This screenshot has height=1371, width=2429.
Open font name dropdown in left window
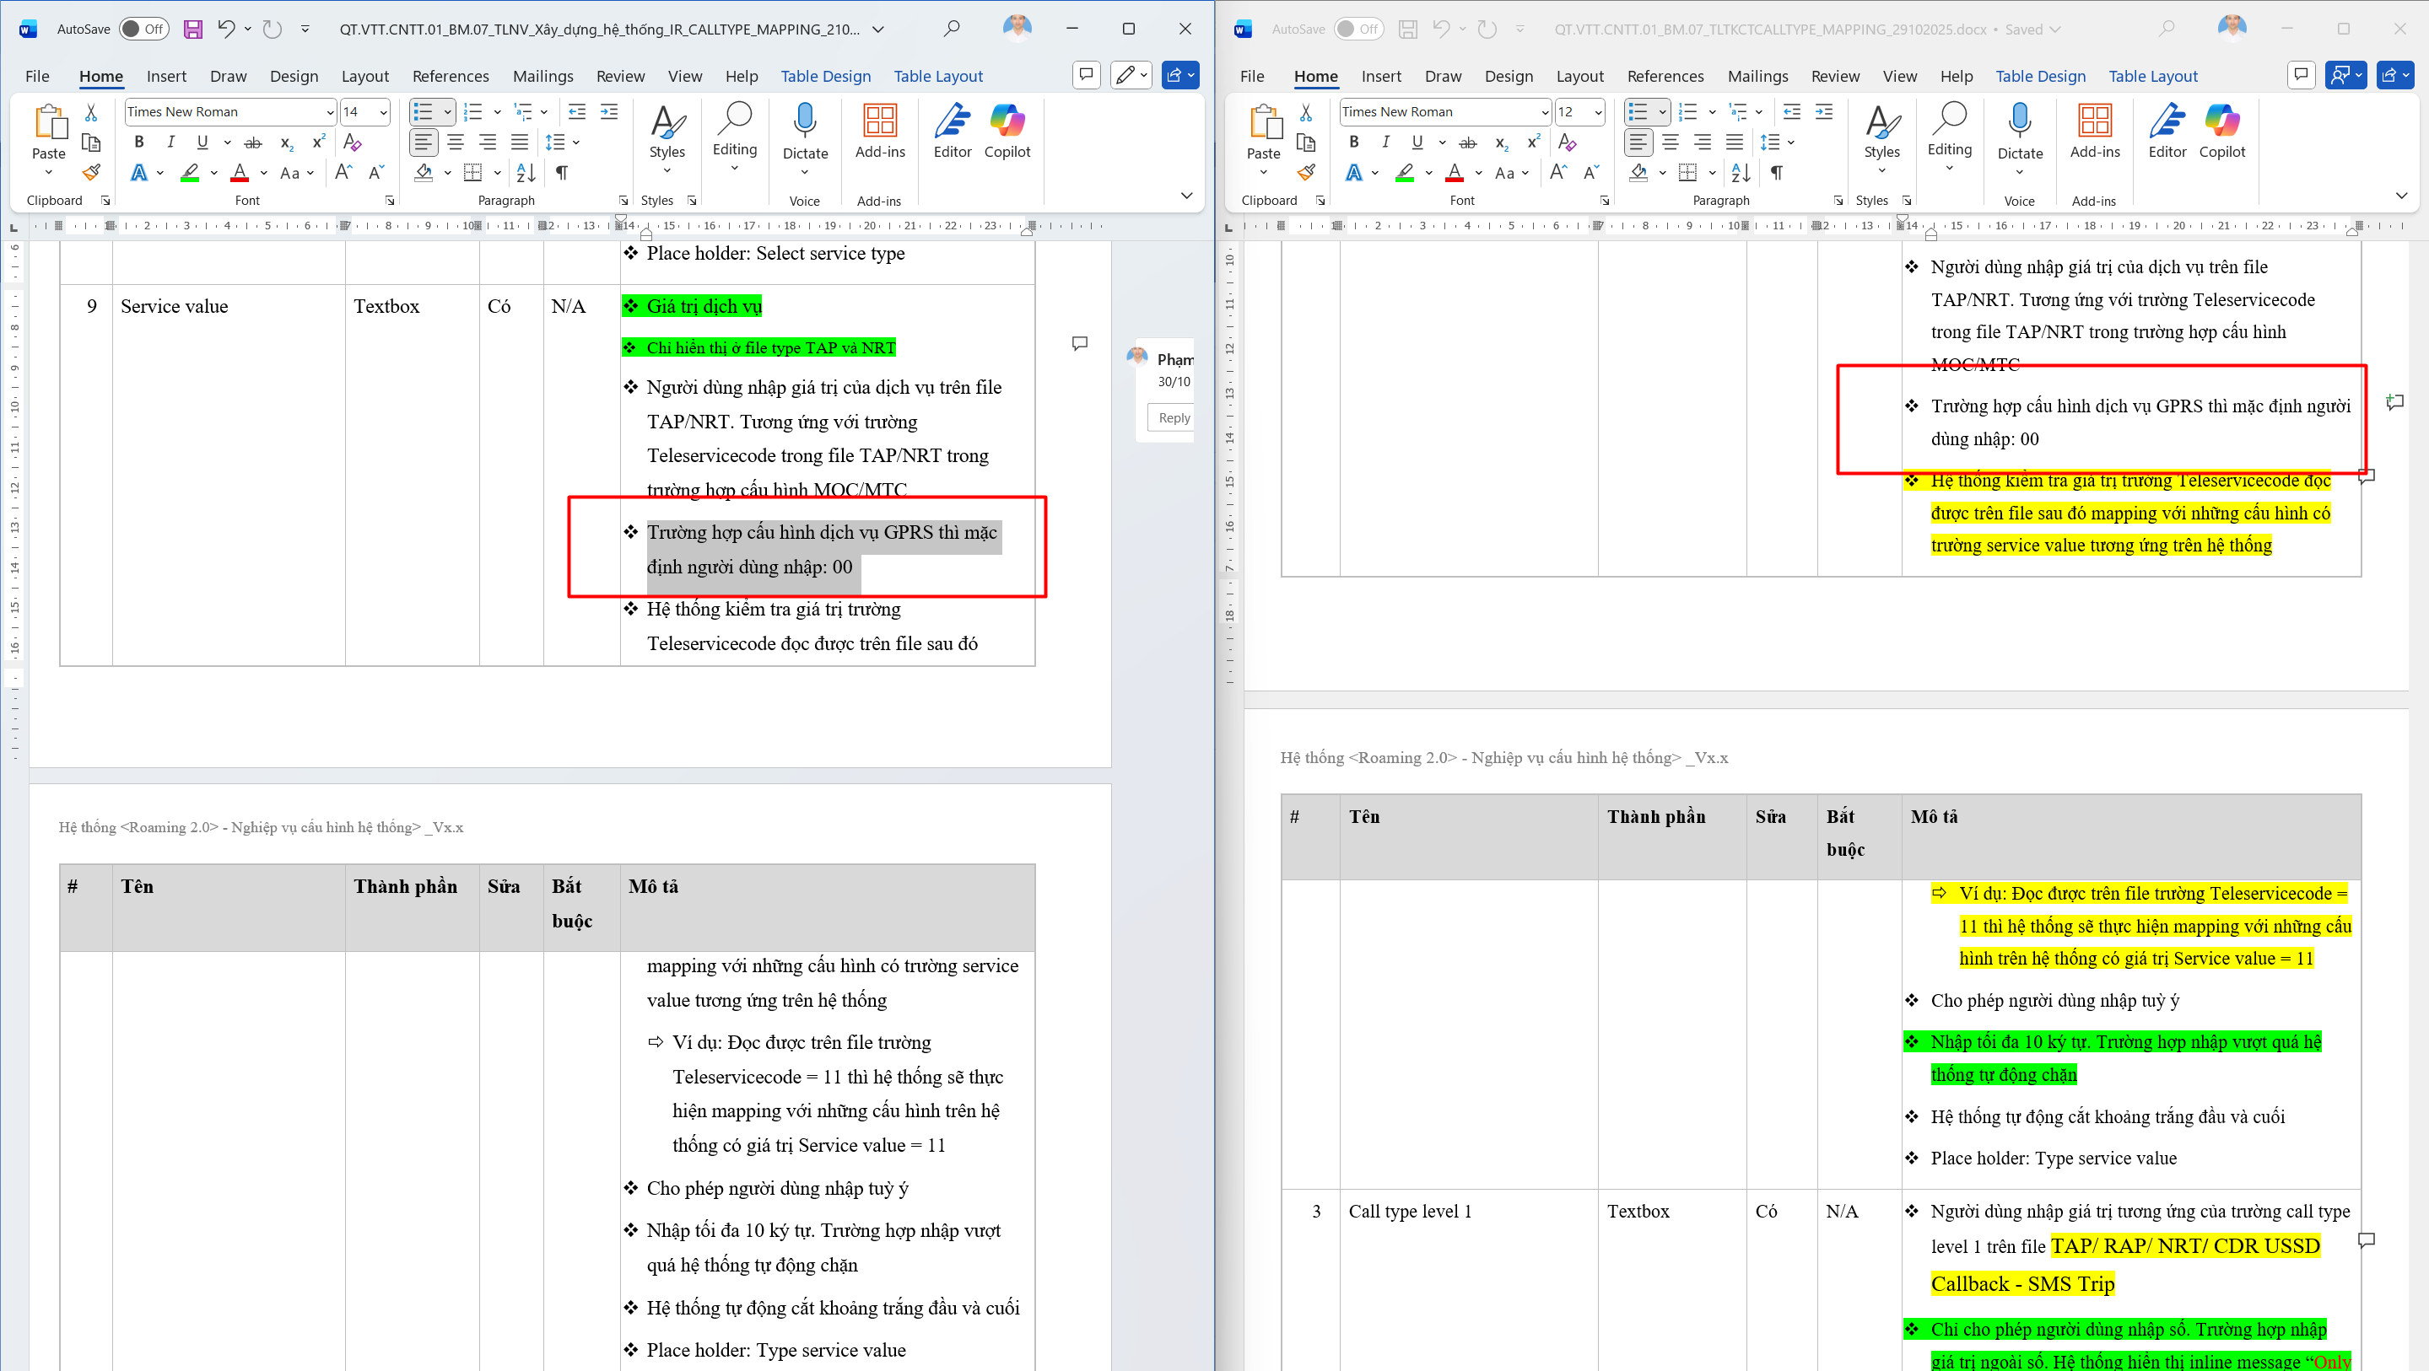click(x=329, y=112)
